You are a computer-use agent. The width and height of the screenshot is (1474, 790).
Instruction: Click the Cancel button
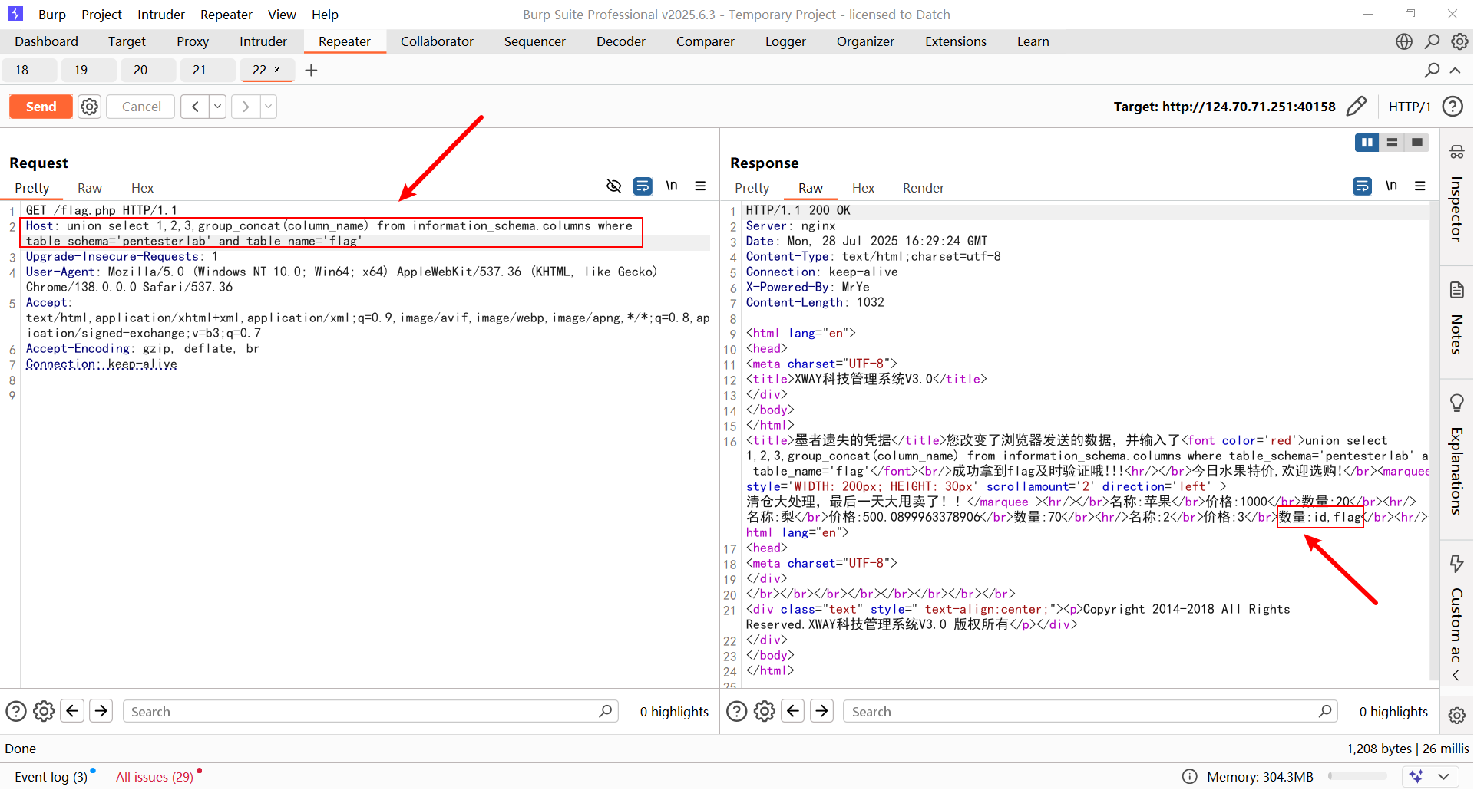pyautogui.click(x=141, y=107)
